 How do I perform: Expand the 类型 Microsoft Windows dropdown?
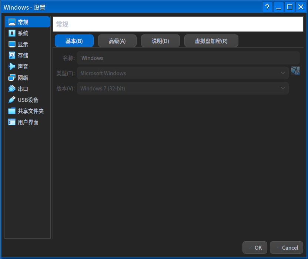[x=183, y=73]
